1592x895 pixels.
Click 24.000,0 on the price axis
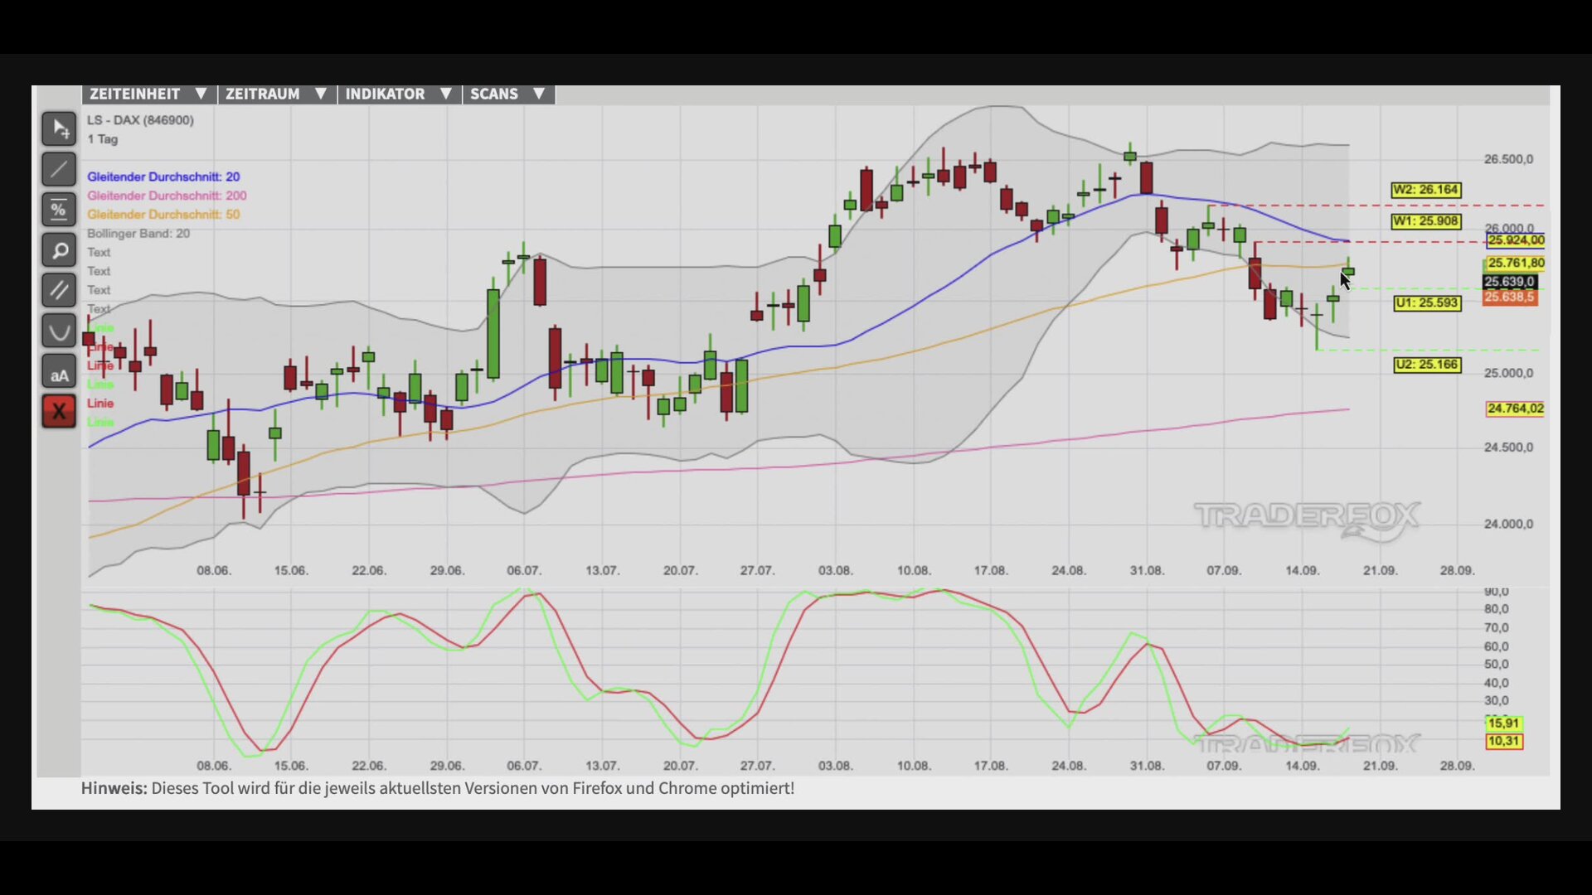(1508, 524)
